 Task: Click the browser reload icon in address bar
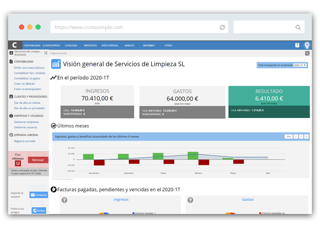tap(222, 27)
